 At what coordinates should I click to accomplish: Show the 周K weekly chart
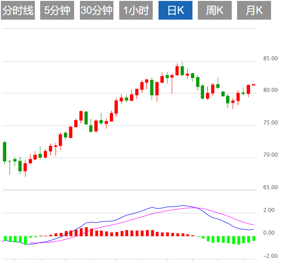click(x=215, y=11)
